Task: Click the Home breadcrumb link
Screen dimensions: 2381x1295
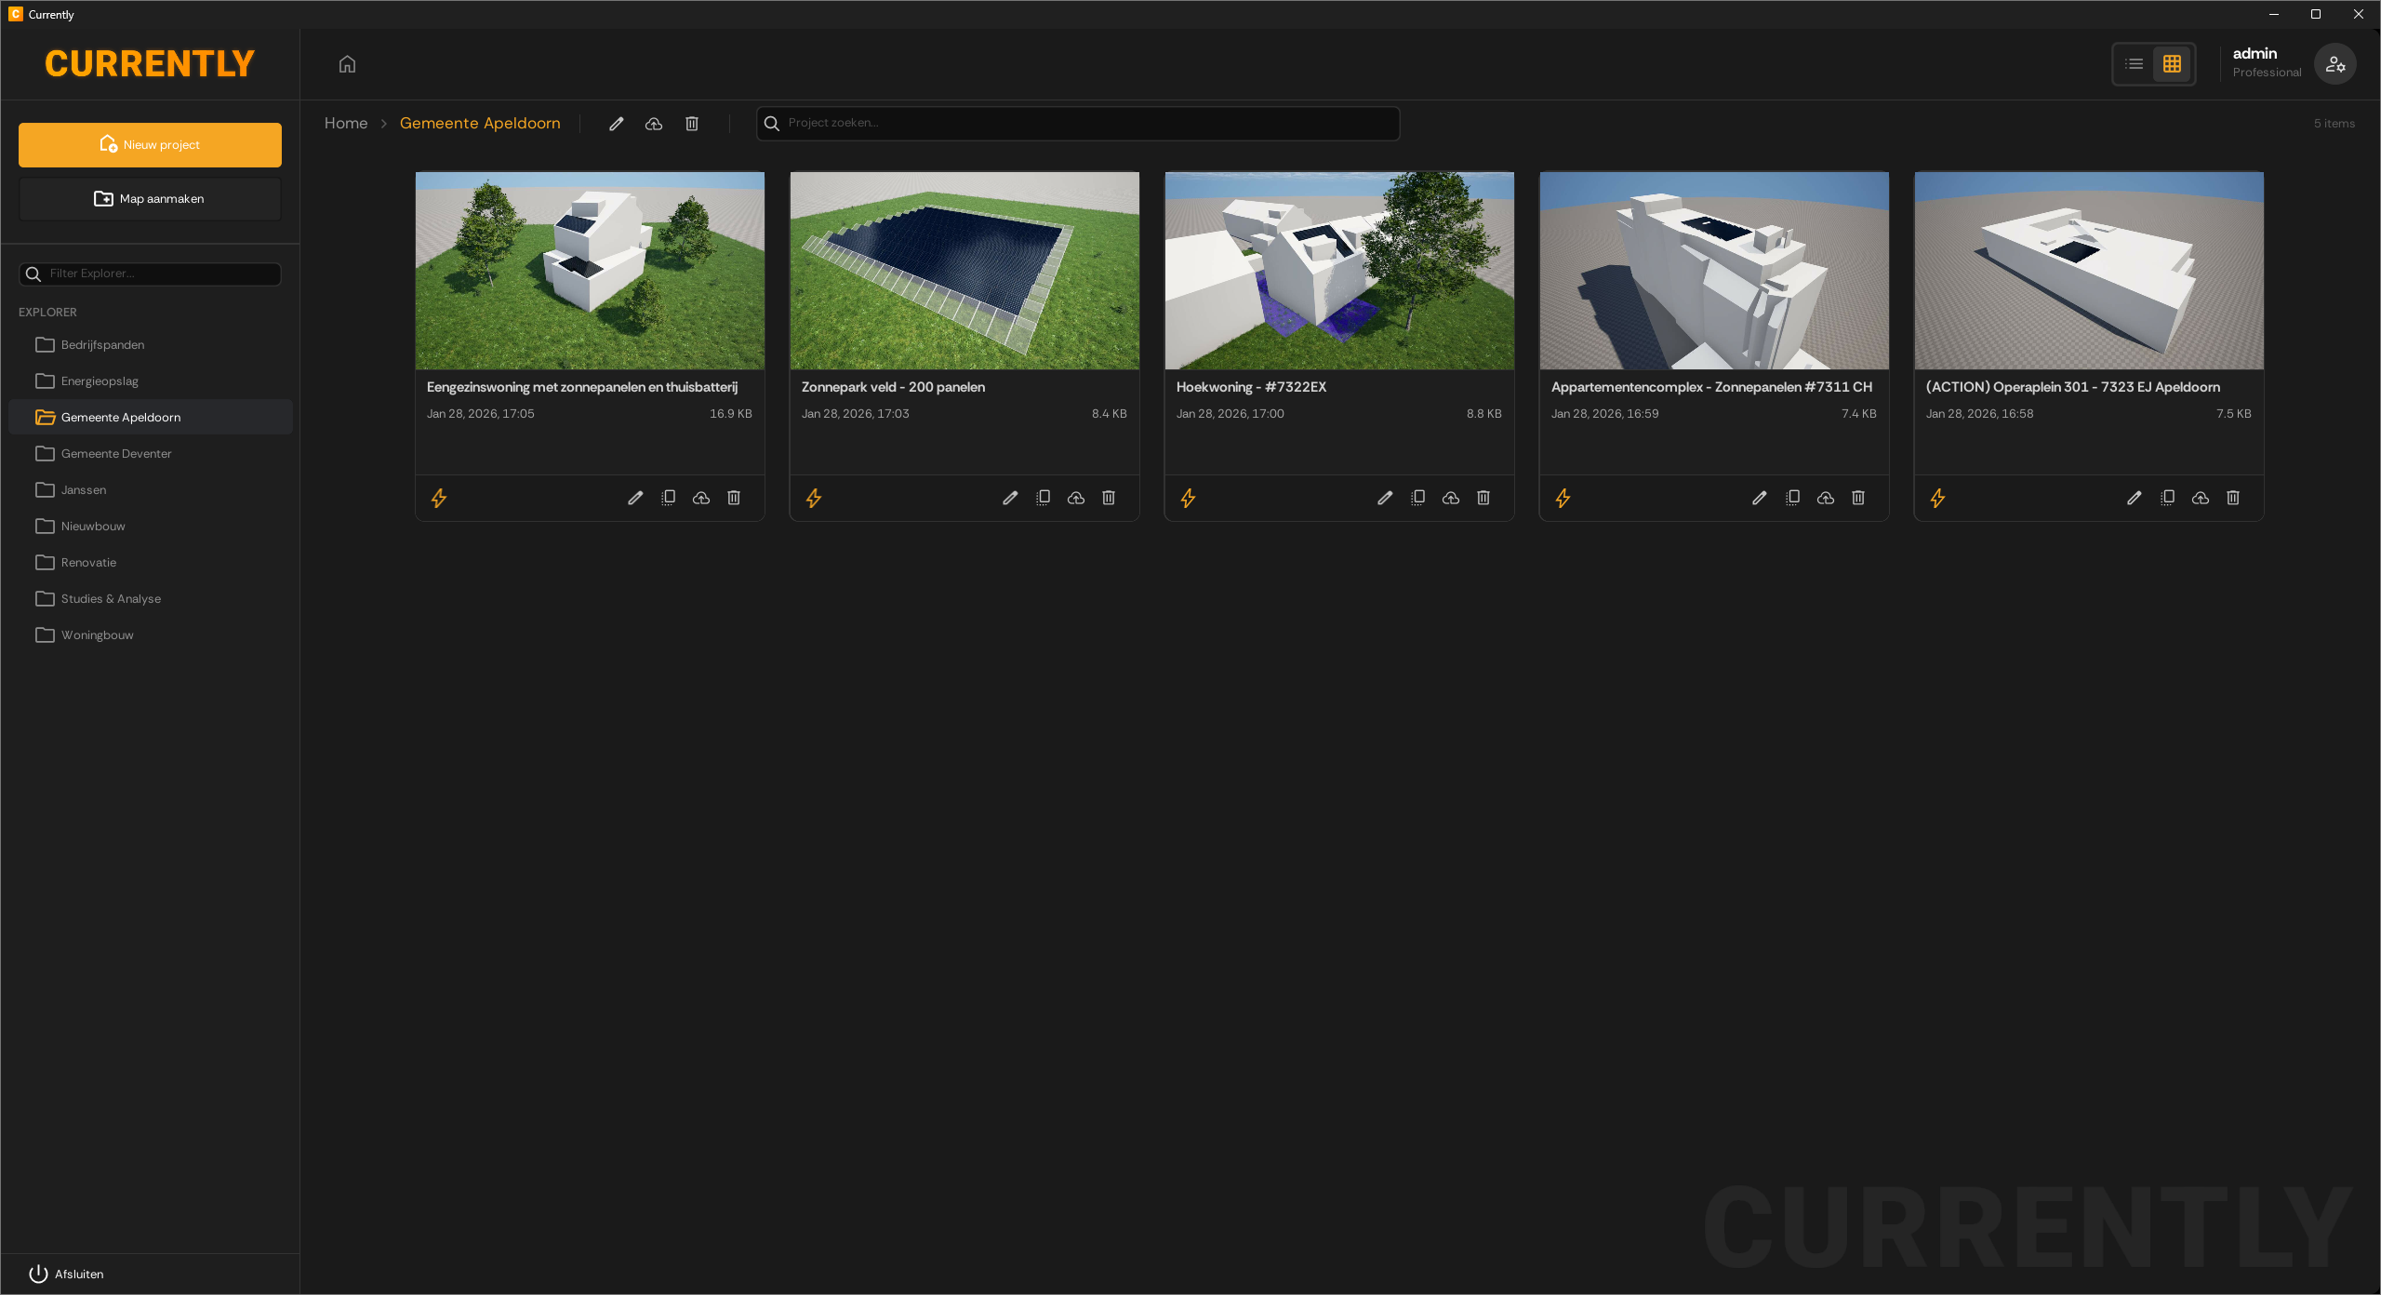Action: click(345, 123)
